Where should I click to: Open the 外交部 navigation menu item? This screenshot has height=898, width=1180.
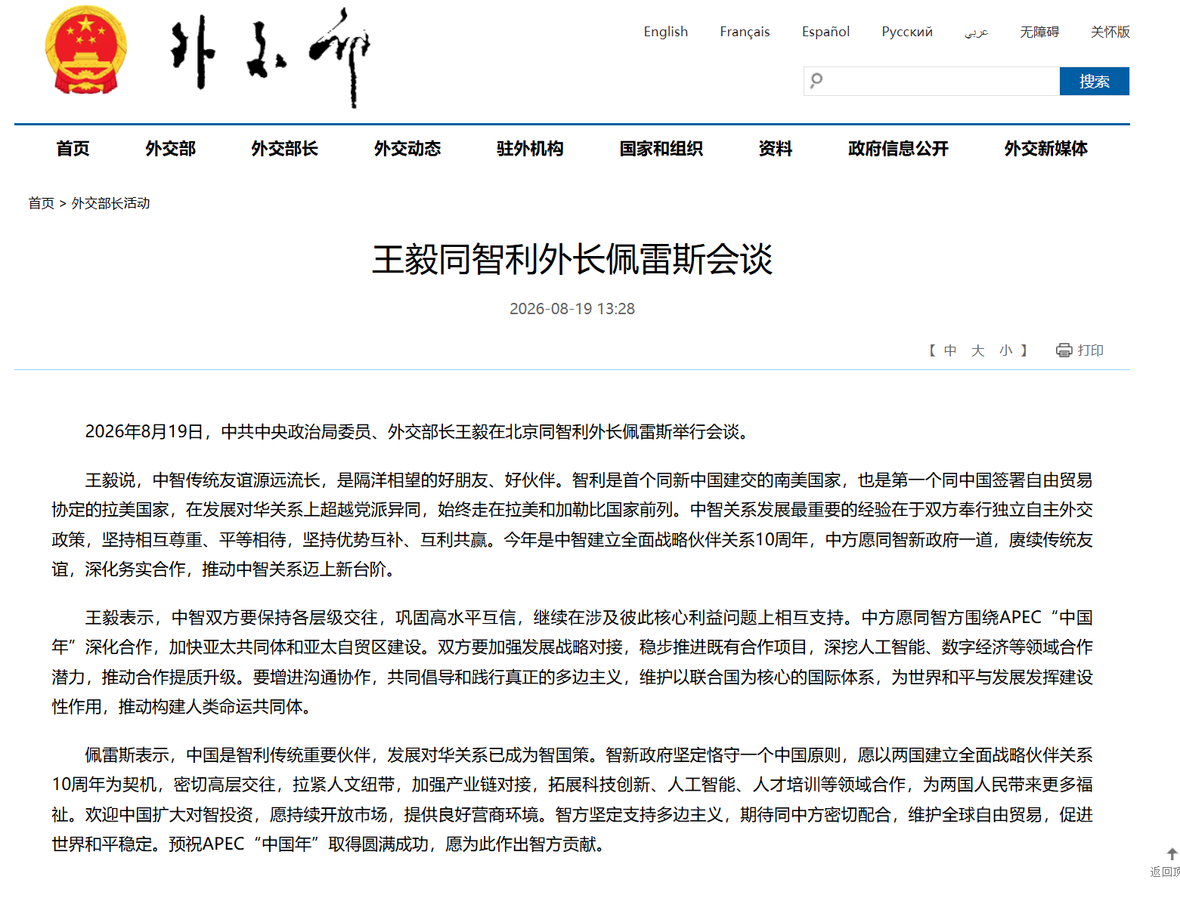(171, 149)
